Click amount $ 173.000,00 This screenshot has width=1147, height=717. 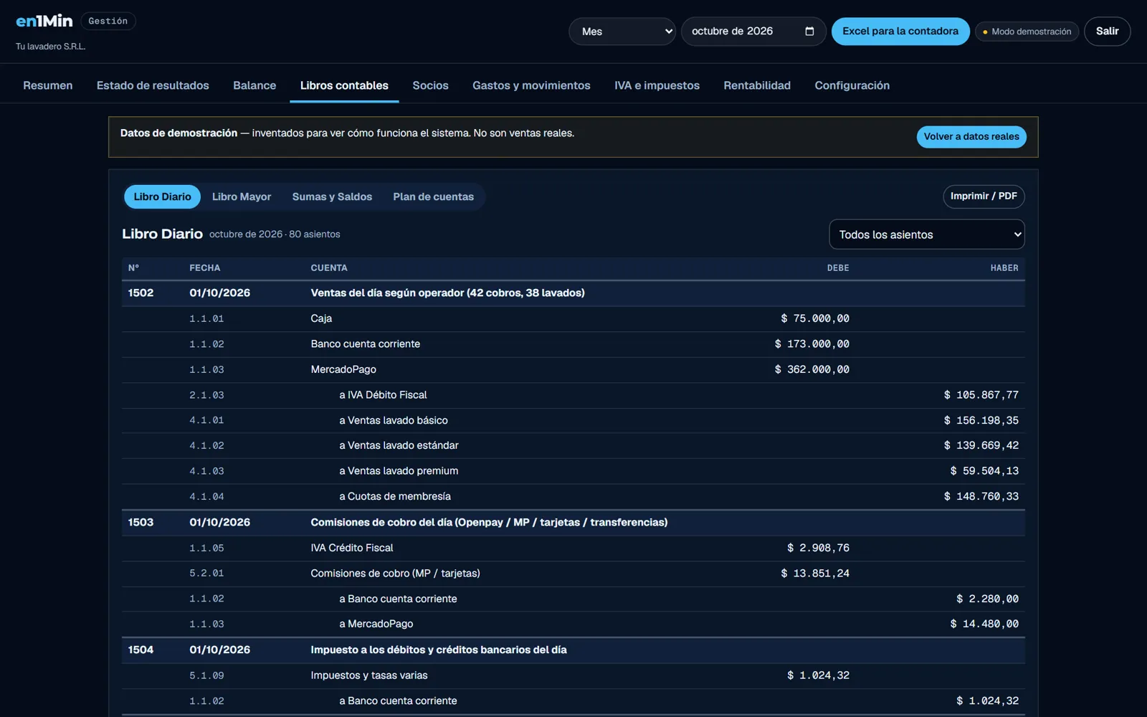tap(812, 344)
